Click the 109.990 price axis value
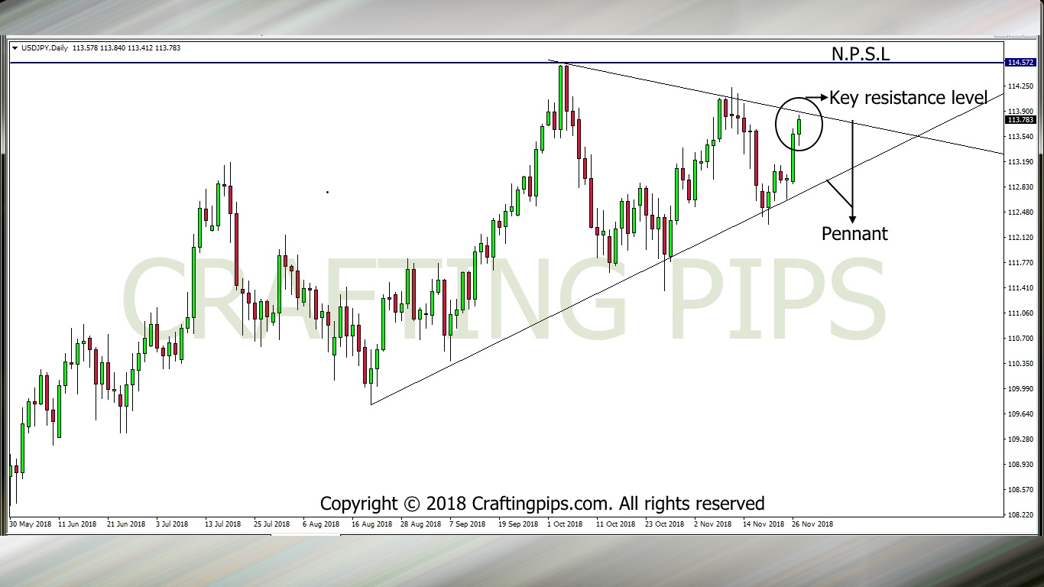This screenshot has height=587, width=1044. tap(1020, 389)
